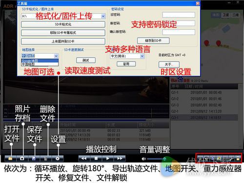Screen dimensions: 244x183
Task: Rewind using the double-left arrow button
Action: 84,159
